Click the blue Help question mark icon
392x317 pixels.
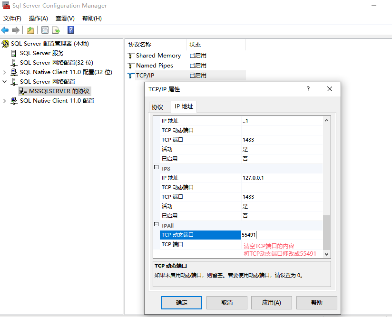[70, 30]
